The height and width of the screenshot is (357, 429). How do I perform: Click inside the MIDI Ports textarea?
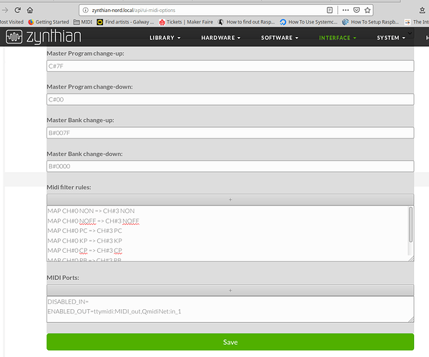pos(230,309)
